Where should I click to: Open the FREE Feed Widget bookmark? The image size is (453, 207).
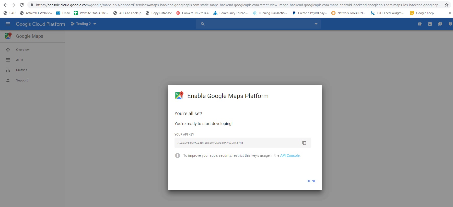[x=388, y=13]
